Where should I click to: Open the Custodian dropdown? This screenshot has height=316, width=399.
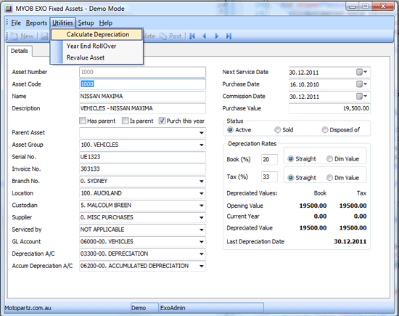[x=202, y=206]
